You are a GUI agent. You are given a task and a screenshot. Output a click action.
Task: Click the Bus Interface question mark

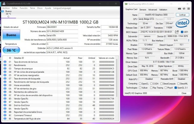(x=188, y=40)
